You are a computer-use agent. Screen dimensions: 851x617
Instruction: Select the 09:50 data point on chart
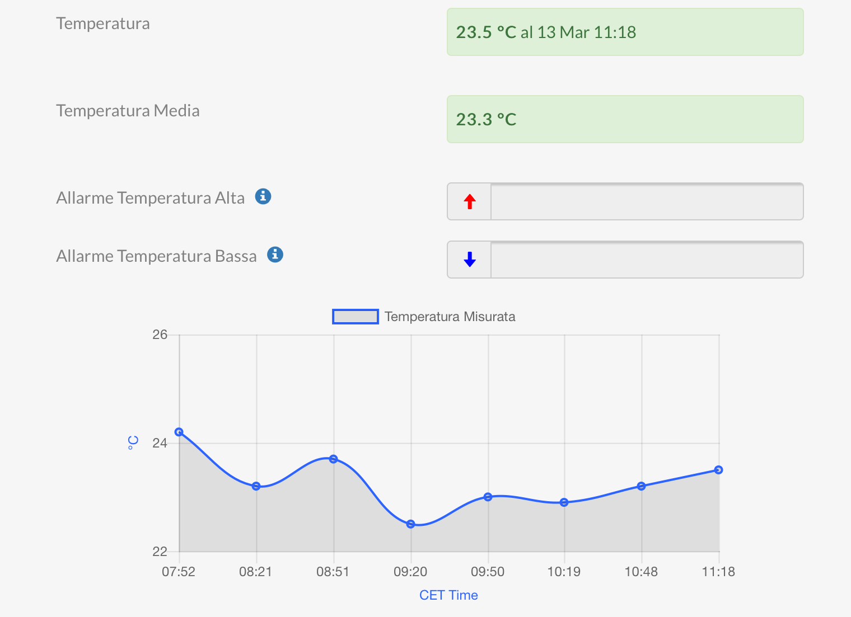[x=488, y=497]
